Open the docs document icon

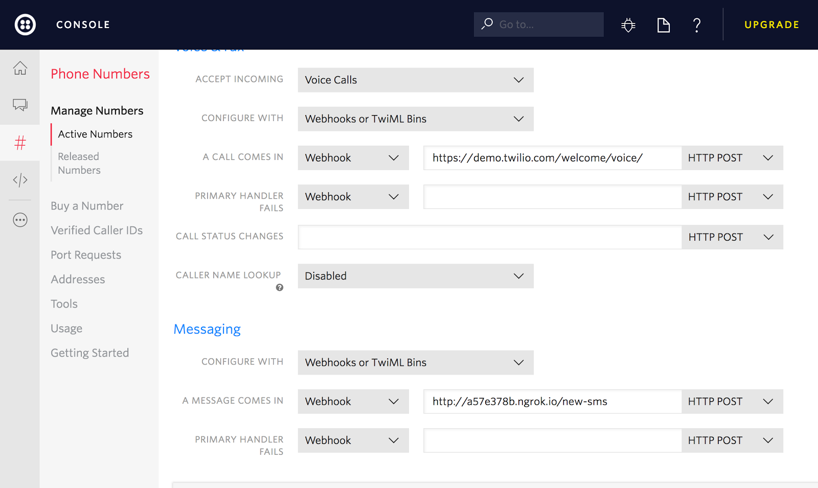[663, 25]
